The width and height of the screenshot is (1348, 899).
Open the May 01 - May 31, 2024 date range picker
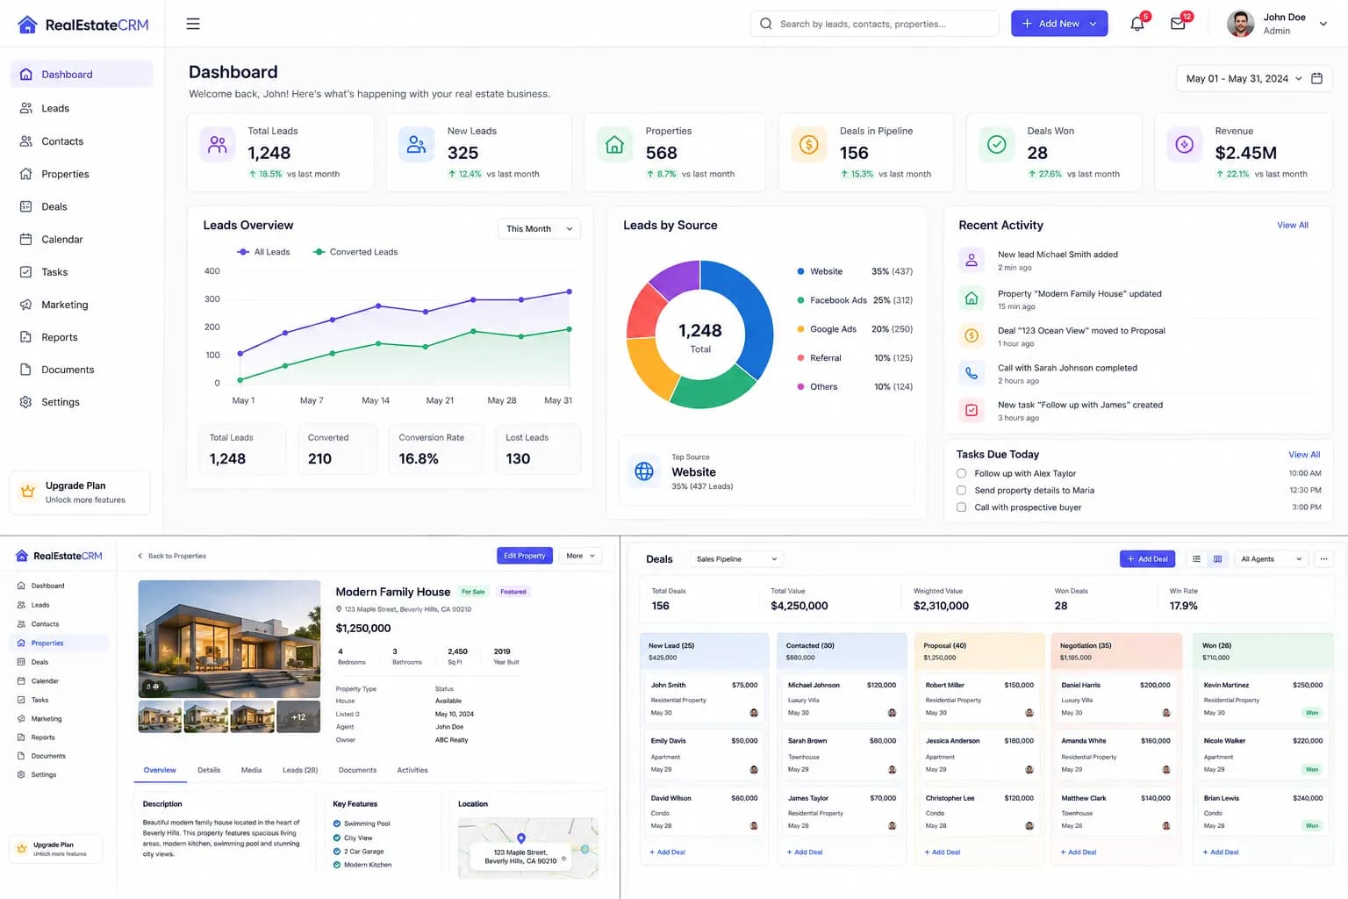1253,79
